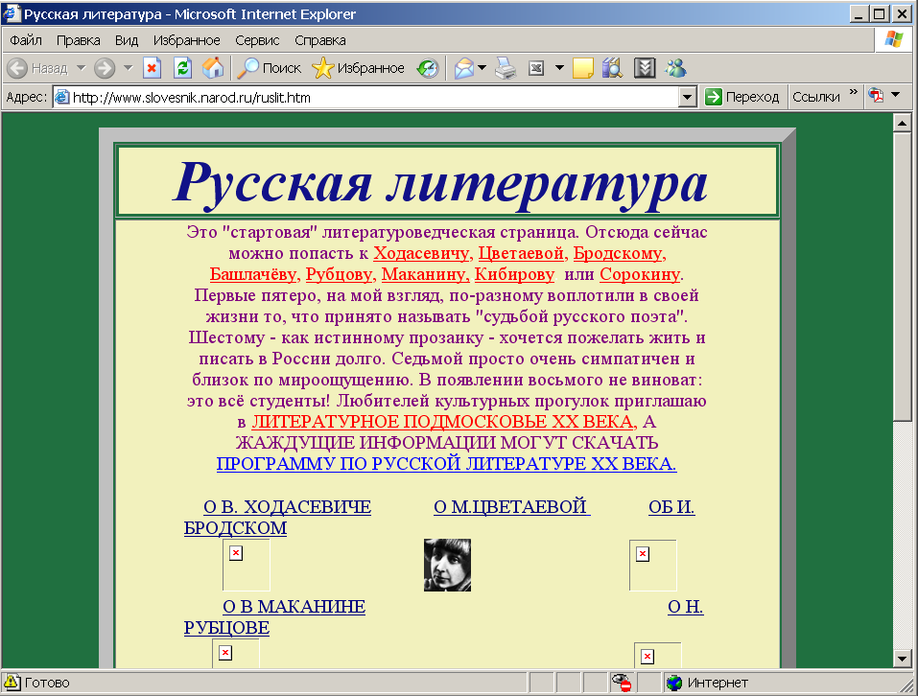The height and width of the screenshot is (696, 918).
Task: Click the Research books icon
Action: click(612, 68)
